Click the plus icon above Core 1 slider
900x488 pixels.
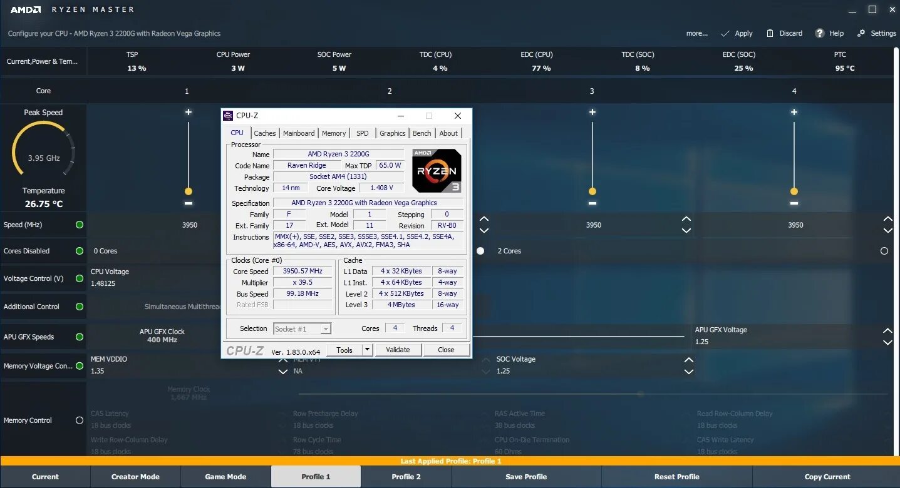coord(189,112)
